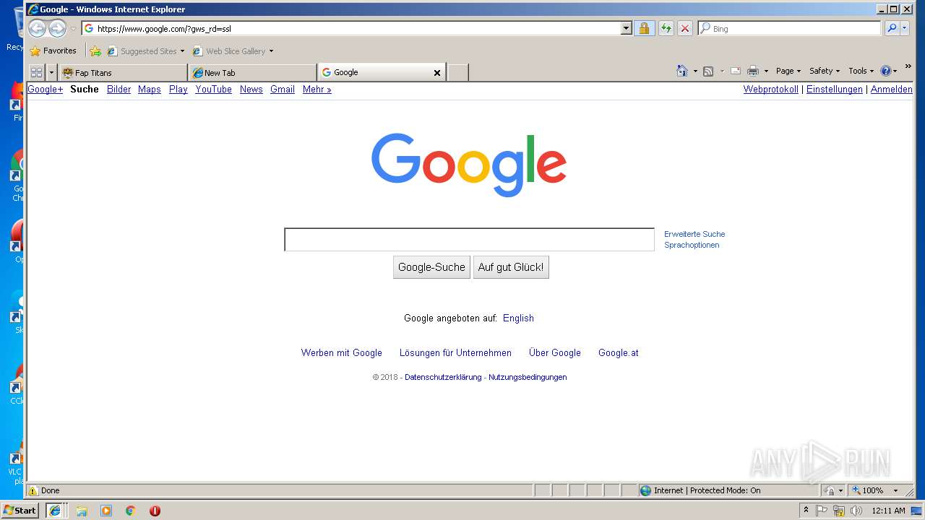Open the Gmail link

pyautogui.click(x=283, y=90)
